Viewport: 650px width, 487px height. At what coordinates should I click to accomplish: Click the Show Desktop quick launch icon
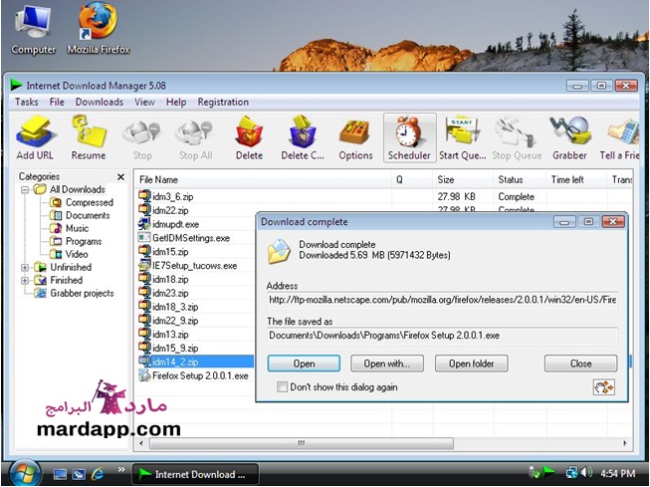[60, 474]
